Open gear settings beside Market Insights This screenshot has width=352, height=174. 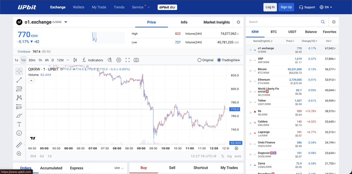tap(238, 22)
